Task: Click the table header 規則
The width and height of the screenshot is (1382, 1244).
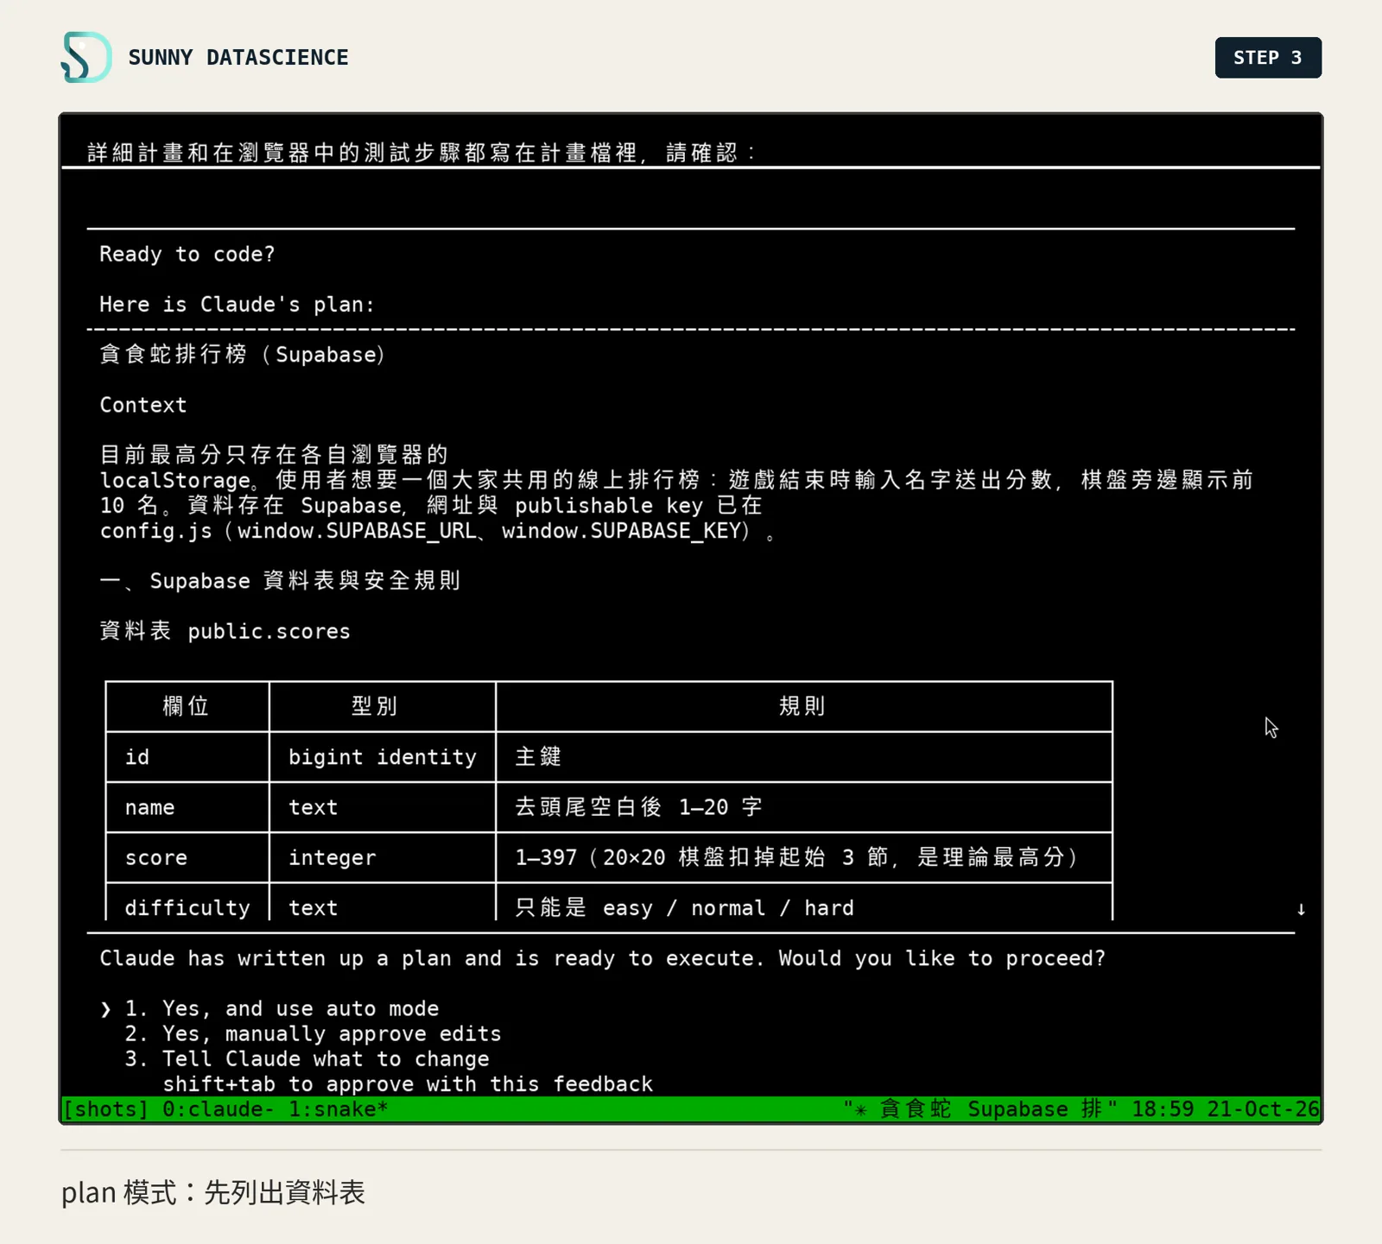Action: 802,706
